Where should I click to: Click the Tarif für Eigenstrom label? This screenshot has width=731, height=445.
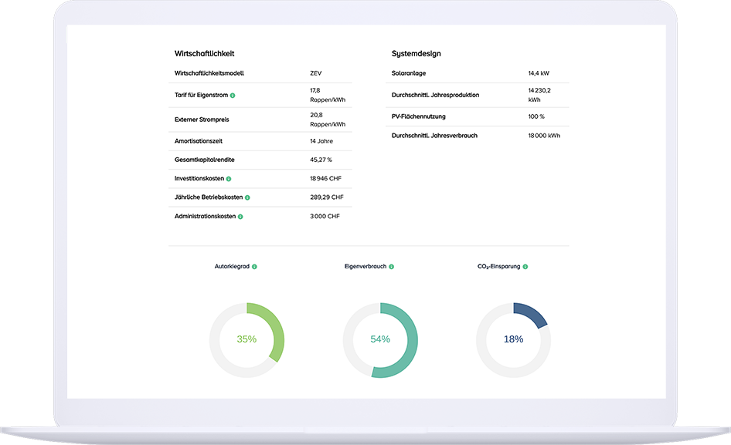(201, 95)
